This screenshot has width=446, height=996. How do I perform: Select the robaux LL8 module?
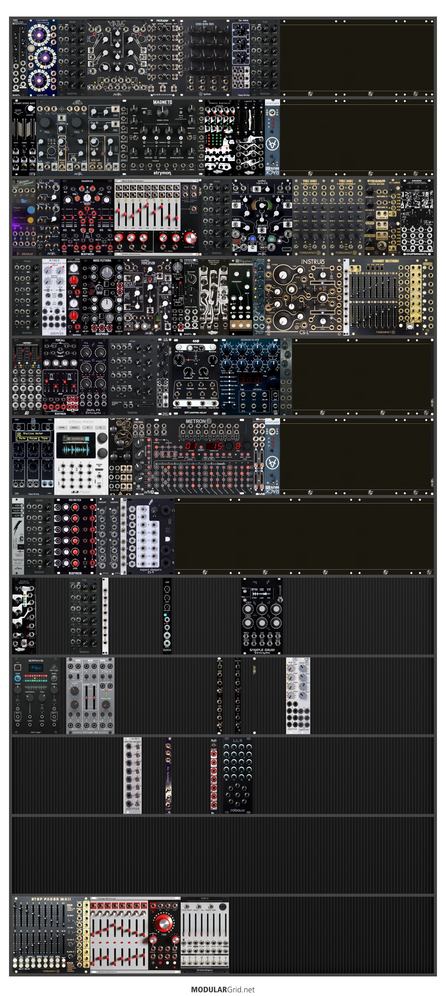(238, 776)
